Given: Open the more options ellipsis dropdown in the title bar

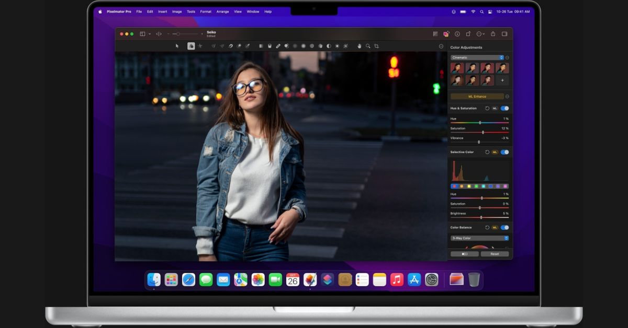Looking at the screenshot, I should click(x=480, y=34).
